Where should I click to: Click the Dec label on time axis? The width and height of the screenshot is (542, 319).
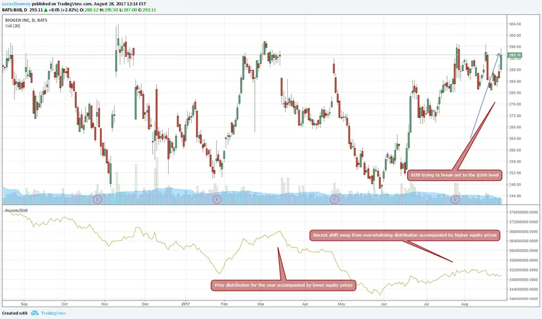tap(145, 304)
